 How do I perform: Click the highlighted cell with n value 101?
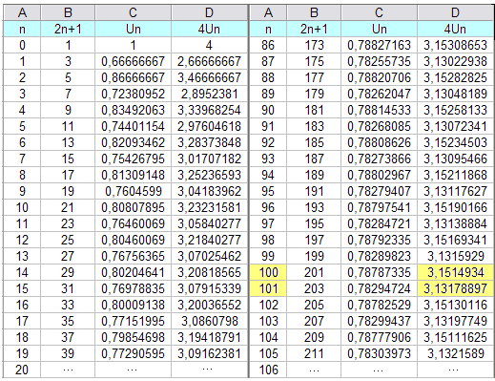click(268, 288)
